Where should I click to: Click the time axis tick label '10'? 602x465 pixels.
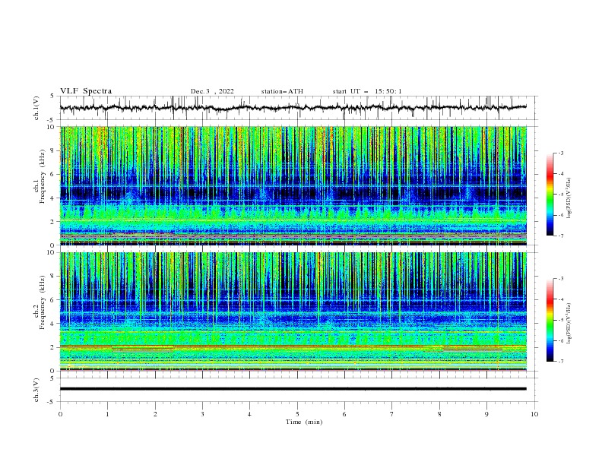pyautogui.click(x=534, y=414)
